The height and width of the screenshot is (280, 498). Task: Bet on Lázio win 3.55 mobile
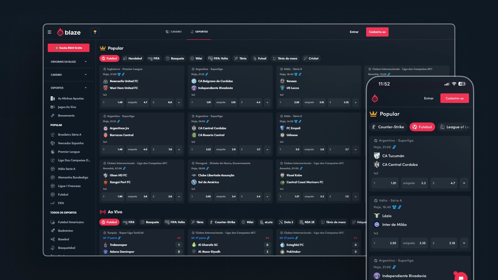[x=385, y=243]
